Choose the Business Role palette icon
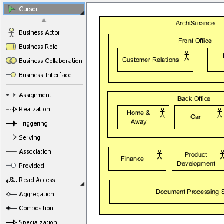224x224 pixels. [11, 47]
